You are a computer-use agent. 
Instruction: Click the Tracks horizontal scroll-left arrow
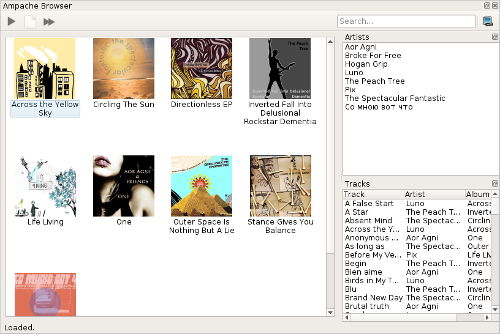click(x=347, y=317)
